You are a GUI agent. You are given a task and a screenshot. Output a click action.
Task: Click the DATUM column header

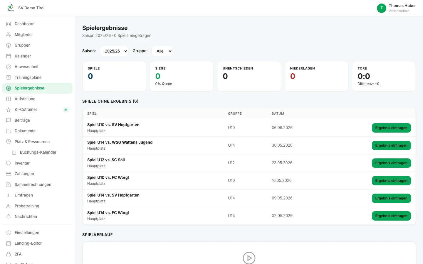coord(278,114)
